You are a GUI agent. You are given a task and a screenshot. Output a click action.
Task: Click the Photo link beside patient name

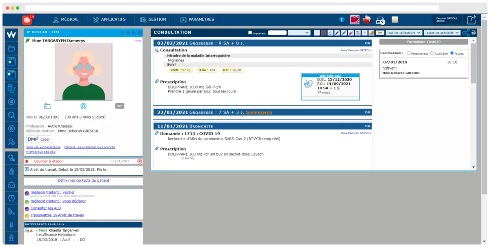137,41
